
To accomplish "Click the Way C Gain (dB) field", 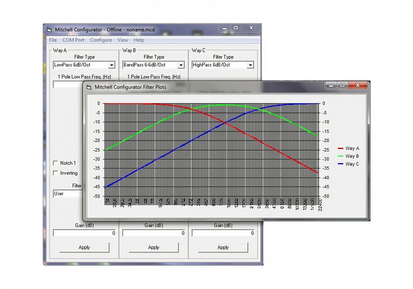I will tap(223, 233).
